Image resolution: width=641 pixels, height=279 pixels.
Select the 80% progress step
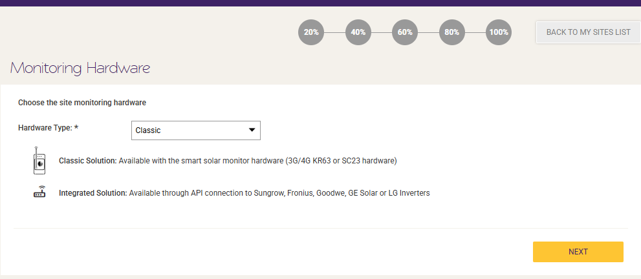coord(451,32)
